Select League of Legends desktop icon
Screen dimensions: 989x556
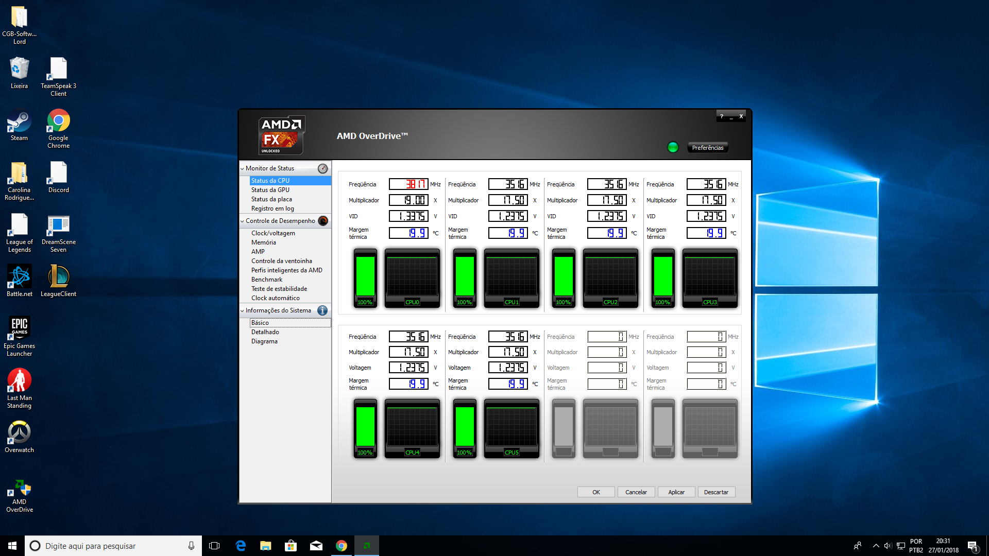pos(19,233)
